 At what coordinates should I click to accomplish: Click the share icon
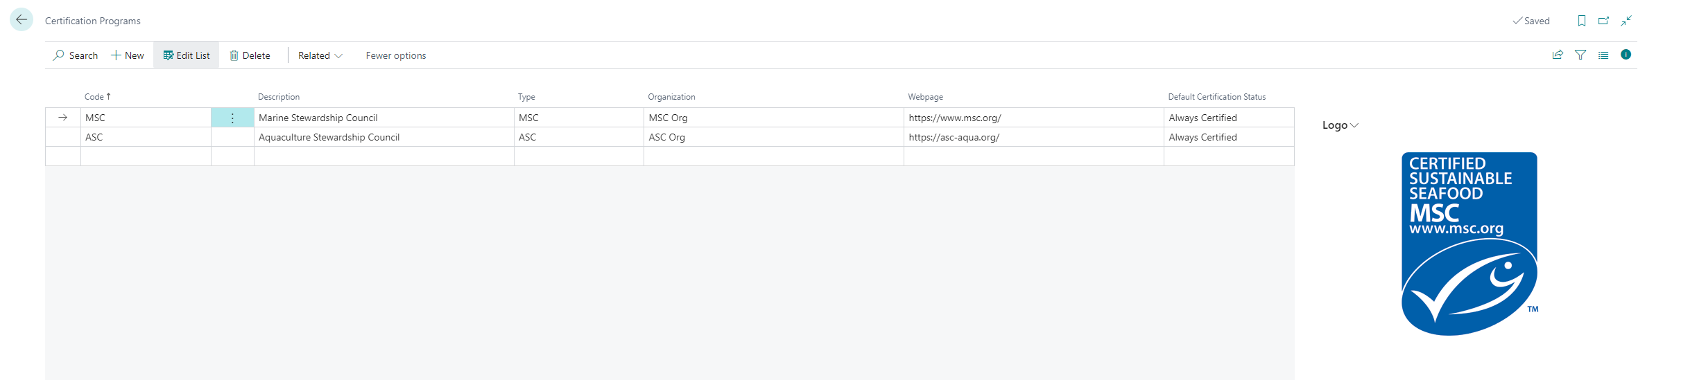tap(1558, 55)
